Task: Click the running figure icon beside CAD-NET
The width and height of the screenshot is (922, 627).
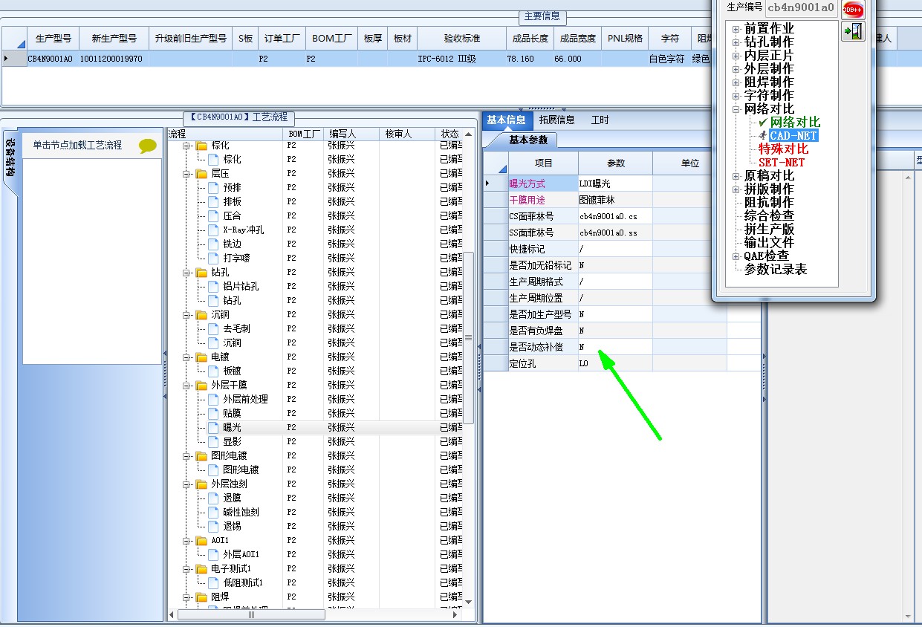Action: click(x=763, y=135)
